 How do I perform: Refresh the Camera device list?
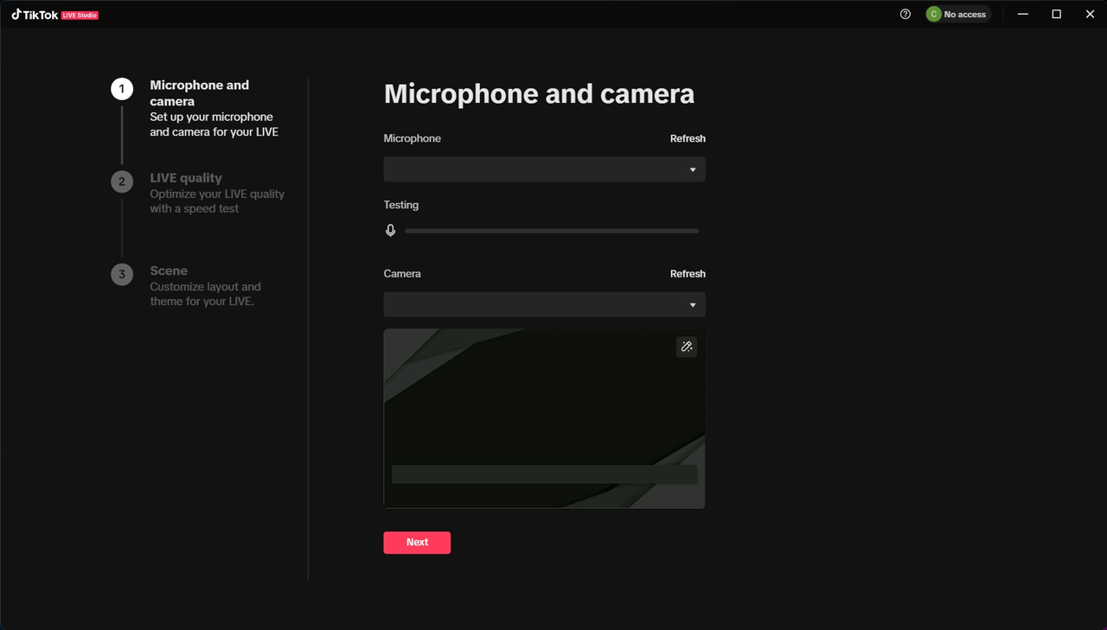(x=688, y=274)
